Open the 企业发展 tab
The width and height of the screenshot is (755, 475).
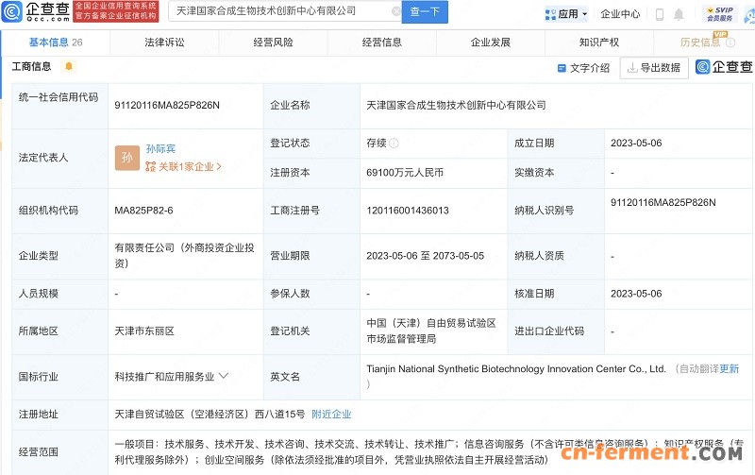[491, 42]
